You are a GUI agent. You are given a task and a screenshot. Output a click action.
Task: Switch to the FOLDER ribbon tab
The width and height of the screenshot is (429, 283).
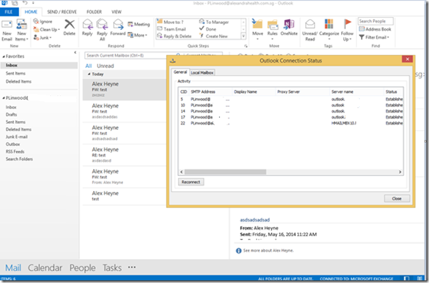pyautogui.click(x=94, y=12)
